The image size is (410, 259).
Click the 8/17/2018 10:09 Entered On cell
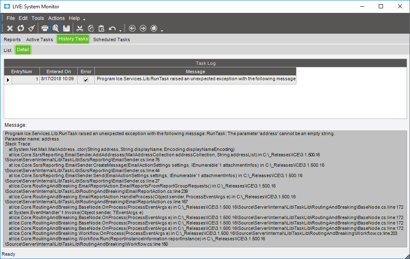[59, 80]
